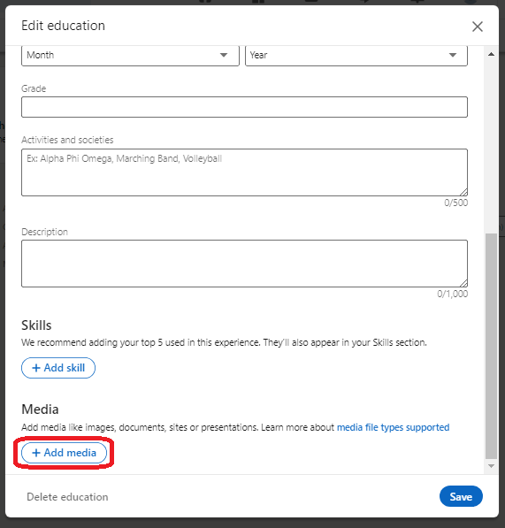Open the Month dropdown
The image size is (505, 528).
pos(130,55)
